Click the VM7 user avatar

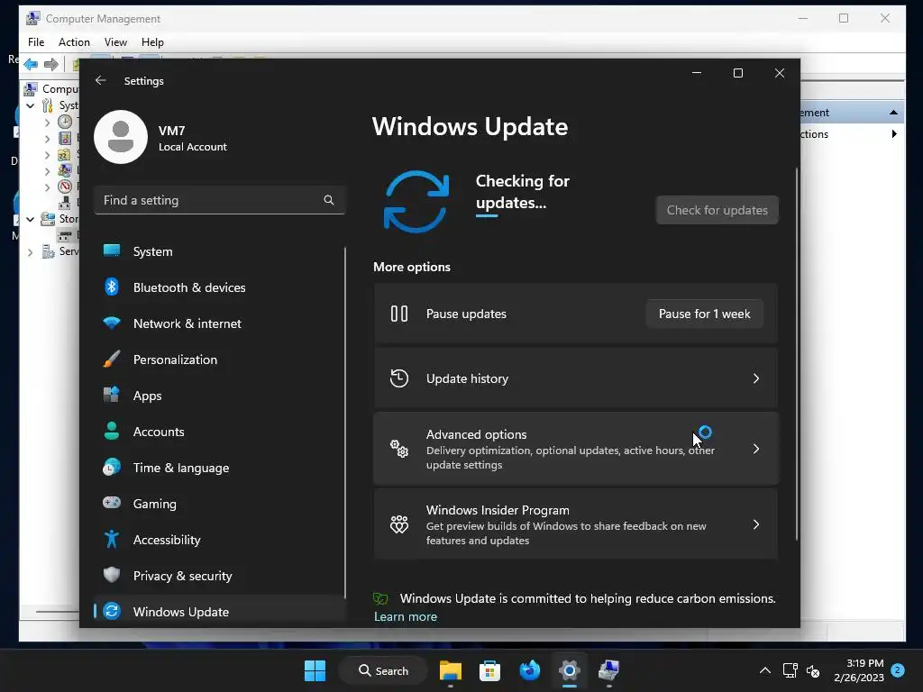tap(121, 137)
